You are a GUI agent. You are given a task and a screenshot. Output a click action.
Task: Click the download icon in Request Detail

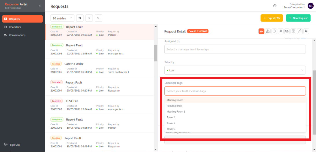coord(268,31)
